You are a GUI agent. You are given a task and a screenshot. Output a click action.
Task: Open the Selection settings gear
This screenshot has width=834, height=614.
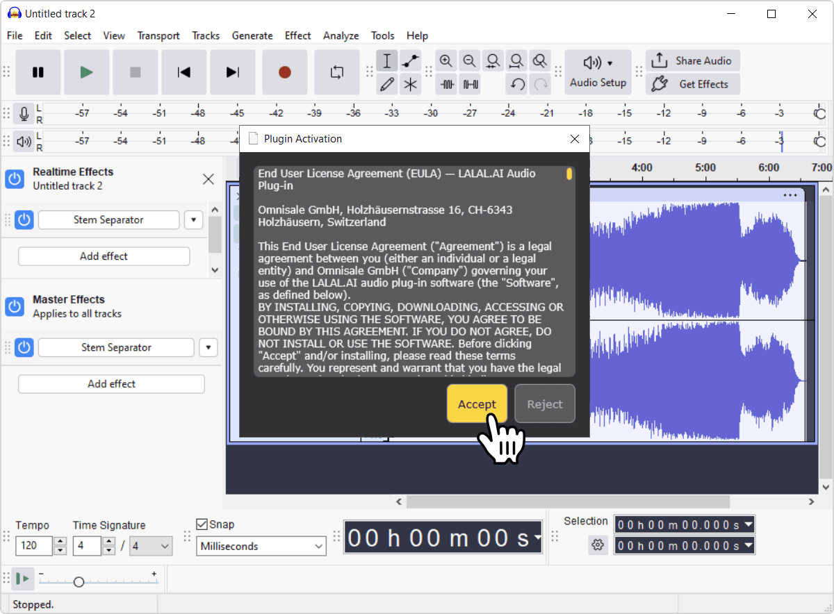point(598,545)
